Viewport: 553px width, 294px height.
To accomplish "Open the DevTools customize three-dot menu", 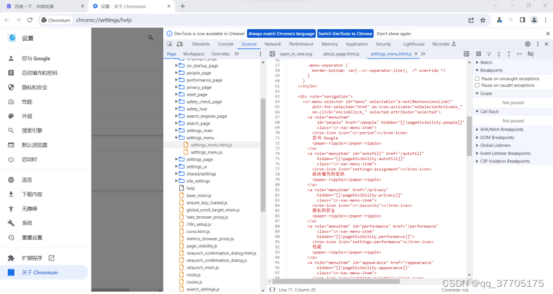I will tap(538, 44).
